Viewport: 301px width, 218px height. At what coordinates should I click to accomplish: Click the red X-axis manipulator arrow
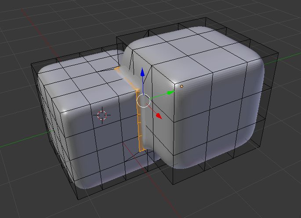coord(159,115)
